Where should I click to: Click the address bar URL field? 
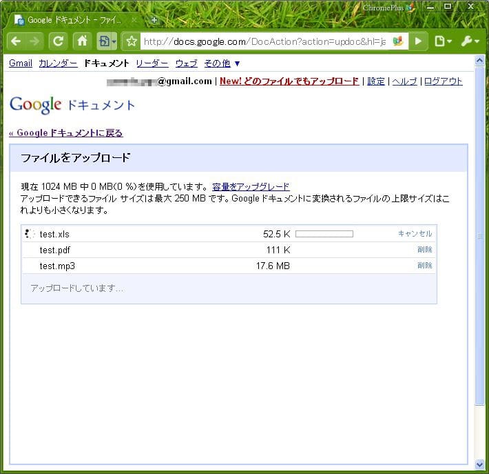click(x=265, y=41)
